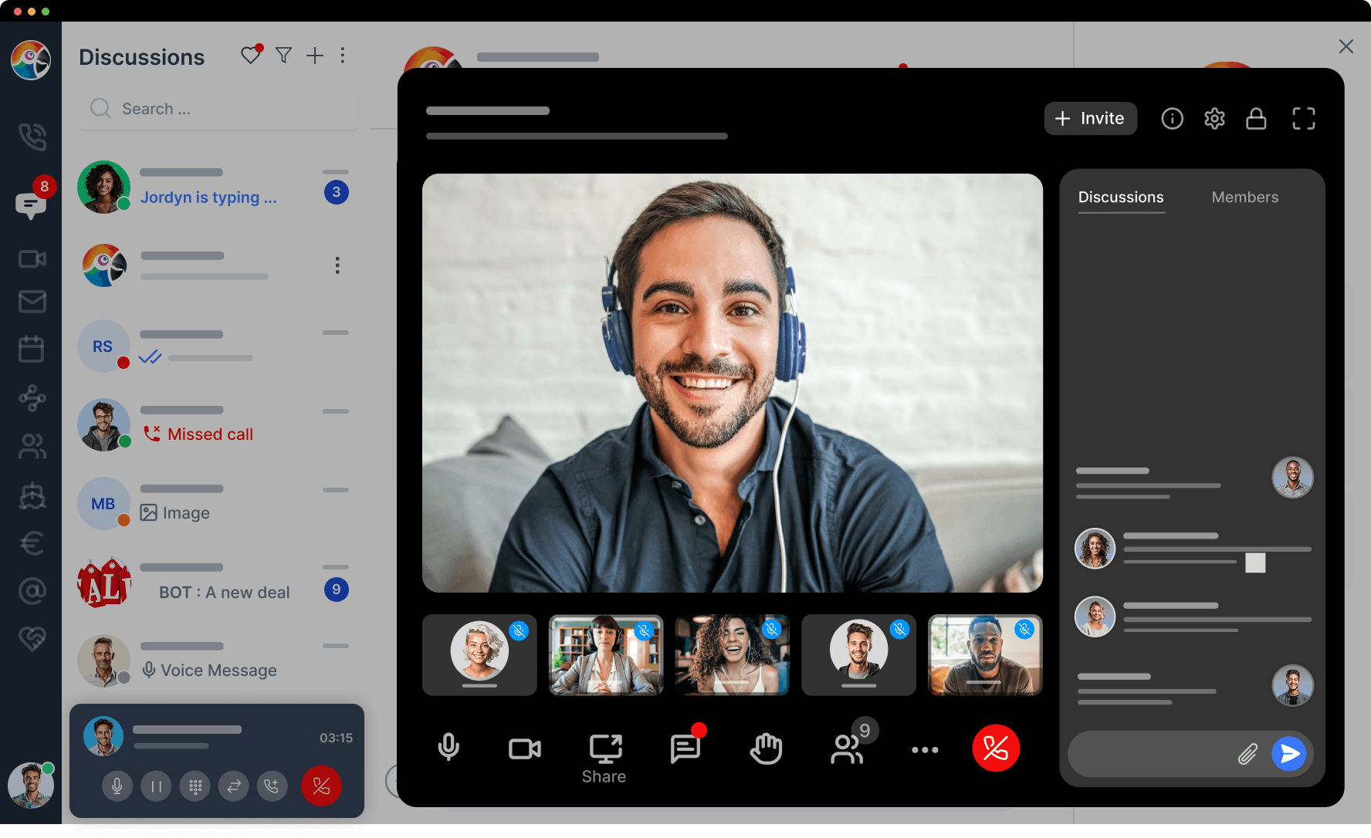Click the raise hand icon
The height and width of the screenshot is (838, 1371).
coord(766,748)
